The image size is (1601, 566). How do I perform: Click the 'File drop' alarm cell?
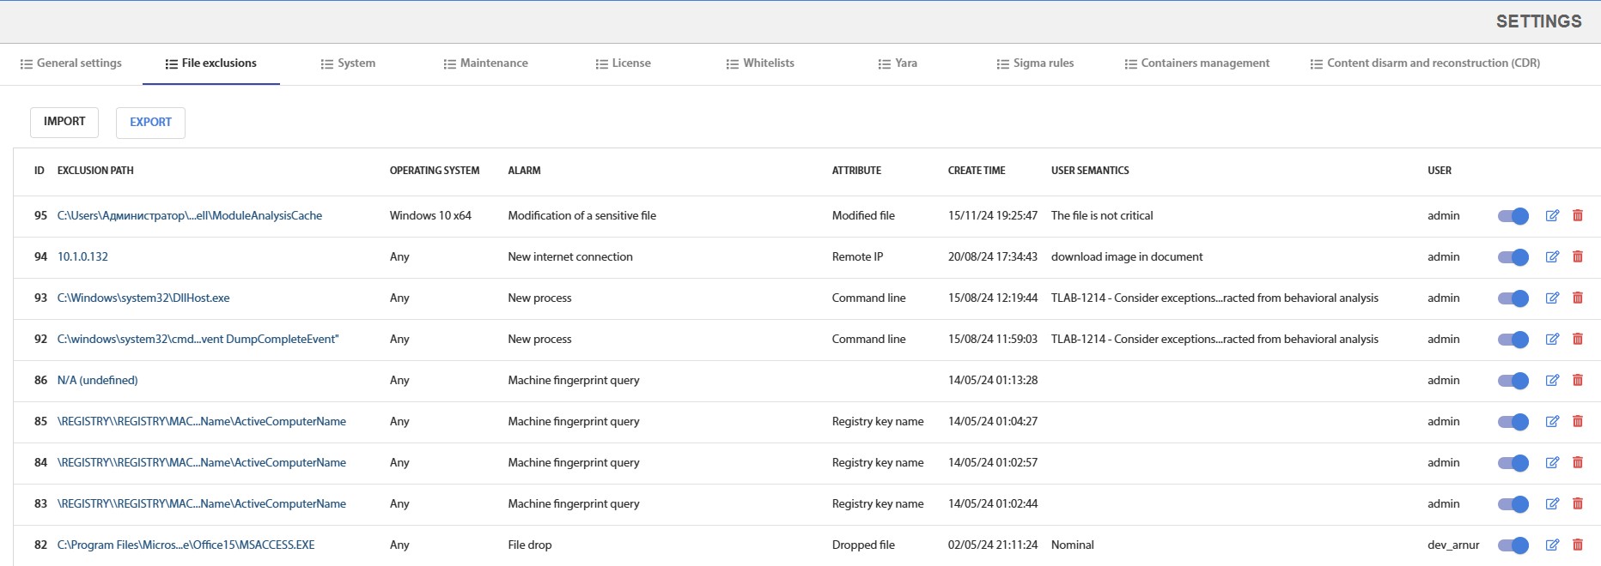click(x=530, y=545)
